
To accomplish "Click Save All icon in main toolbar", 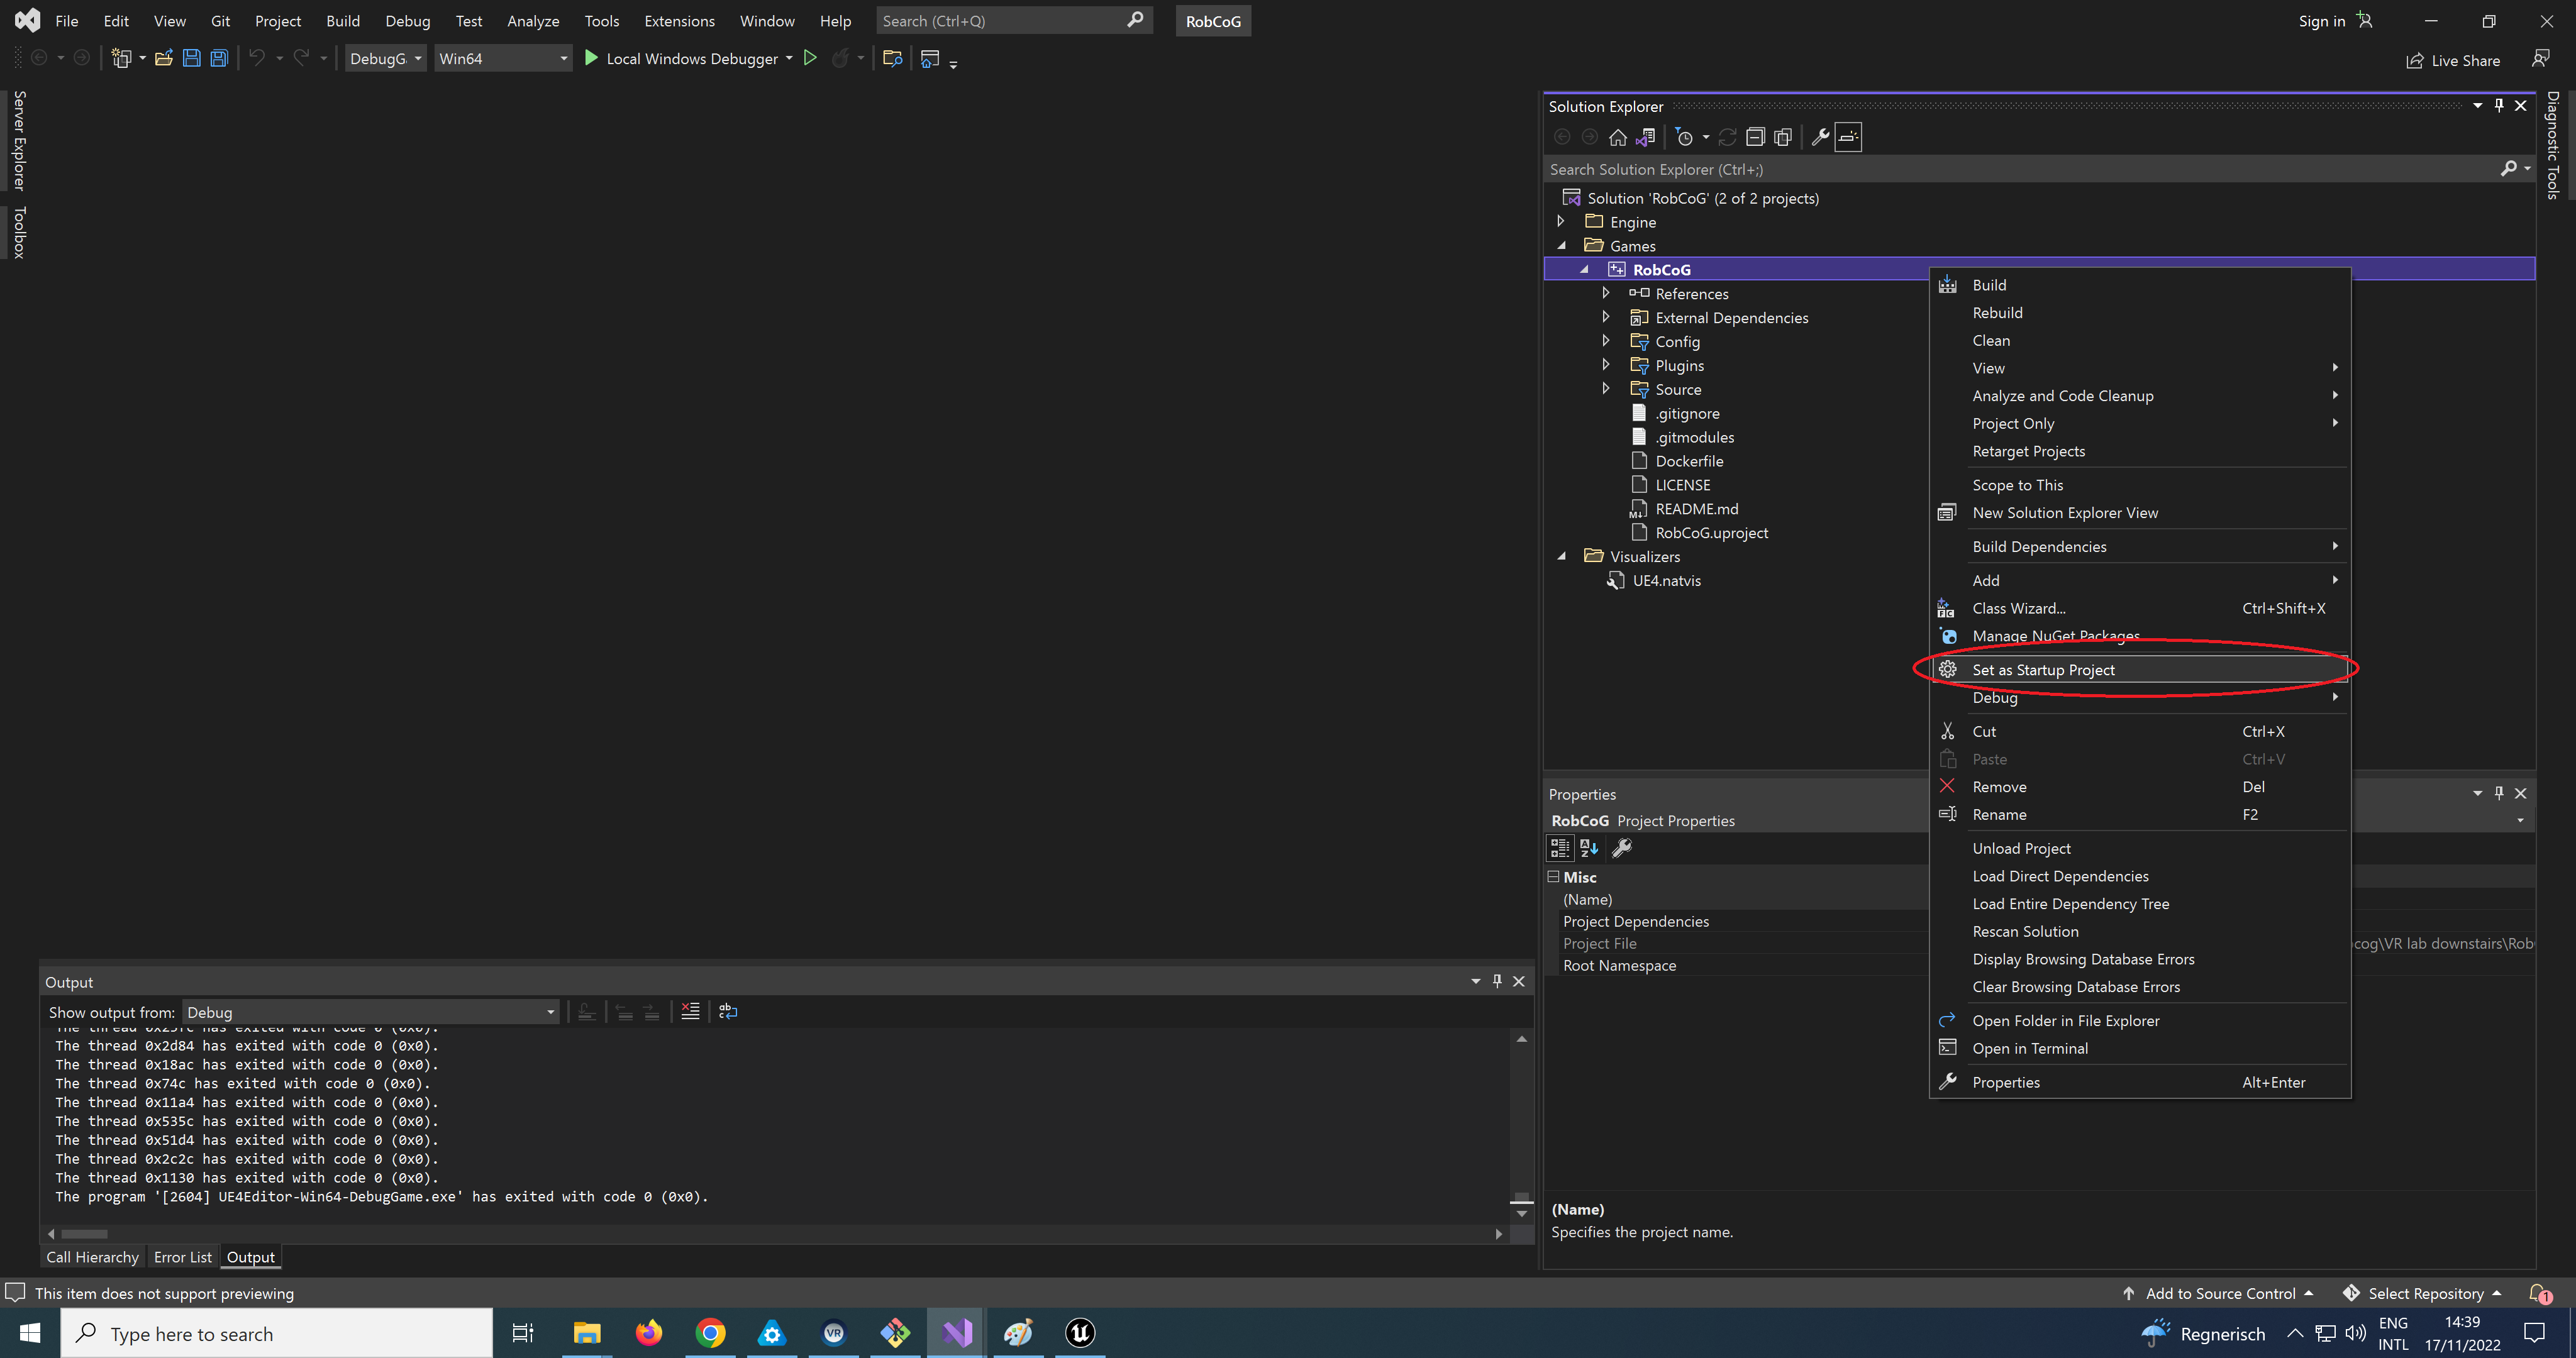I will click(x=219, y=59).
